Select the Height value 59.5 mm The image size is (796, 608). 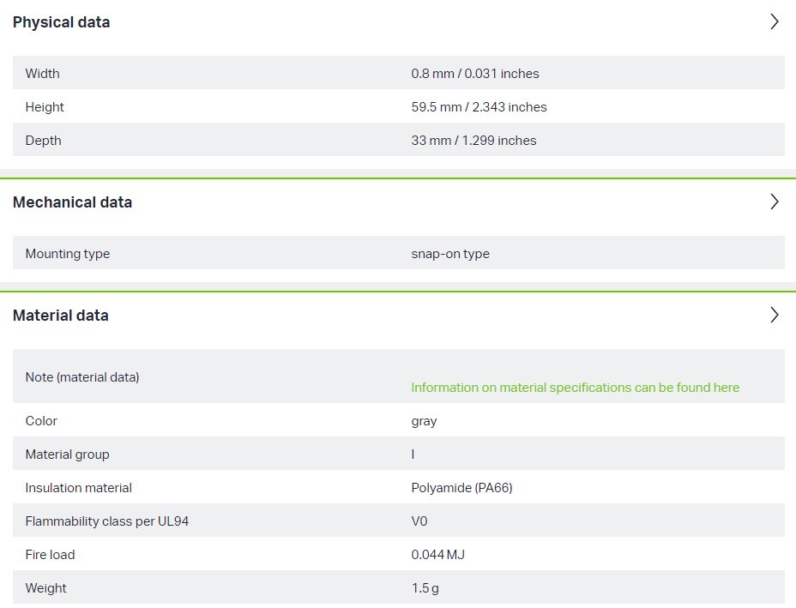click(479, 107)
